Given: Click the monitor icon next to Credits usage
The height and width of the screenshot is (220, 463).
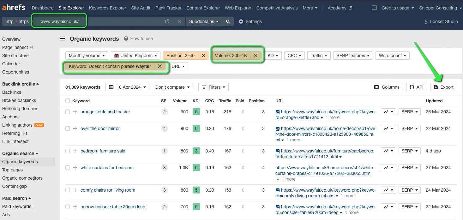Looking at the screenshot, I should [374, 8].
